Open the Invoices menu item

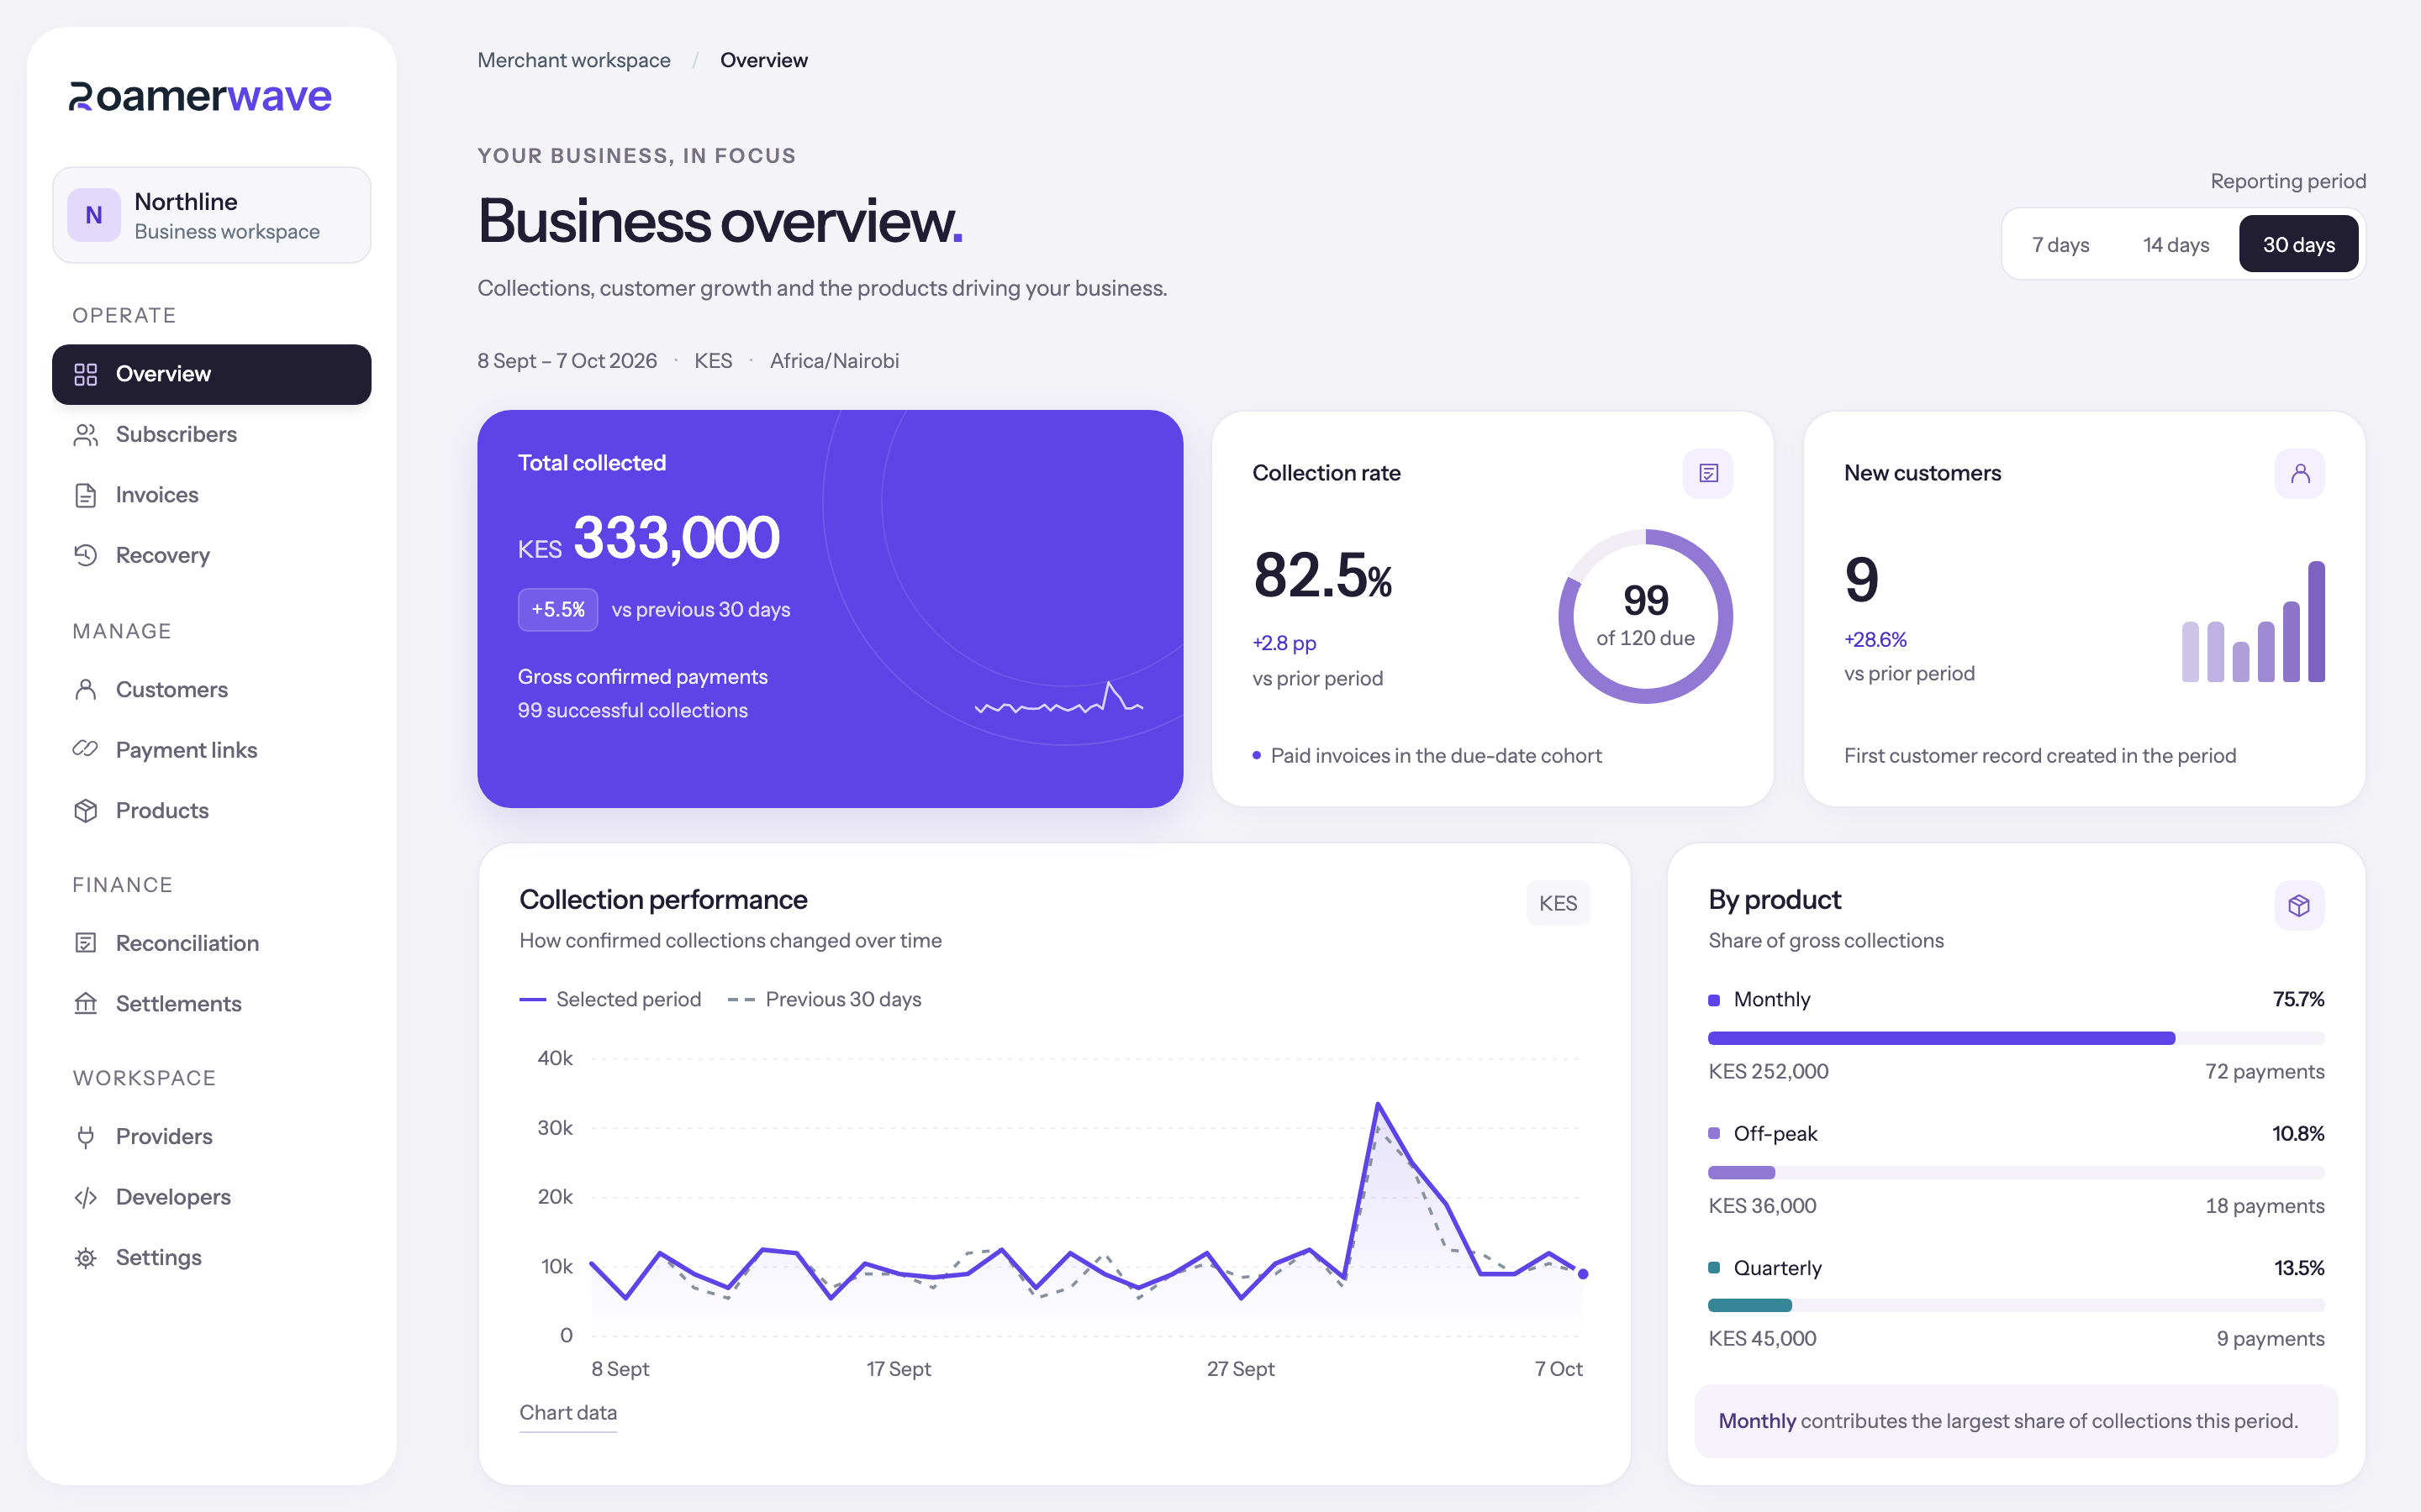212,495
